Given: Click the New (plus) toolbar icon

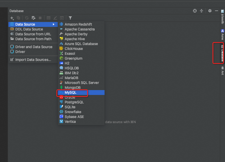Looking at the screenshot, I should 12,18.
